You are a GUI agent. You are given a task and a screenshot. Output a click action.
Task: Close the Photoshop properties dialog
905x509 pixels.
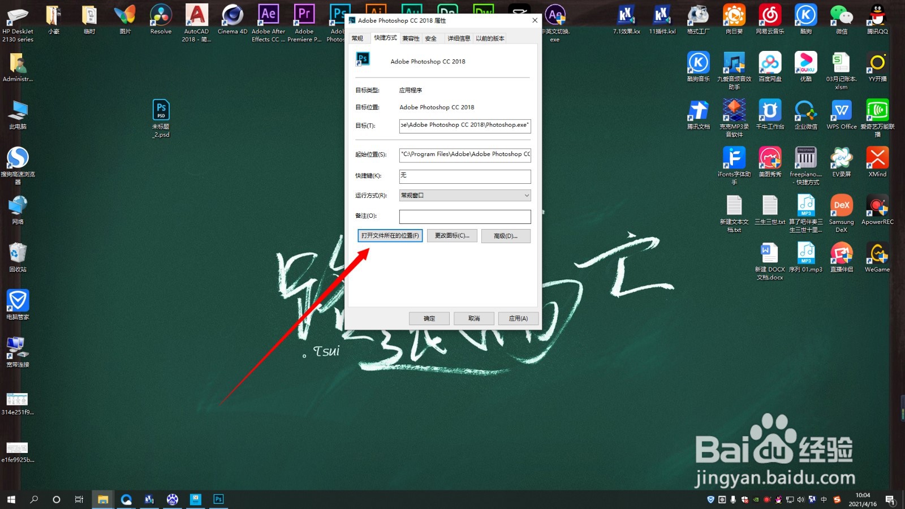[535, 20]
